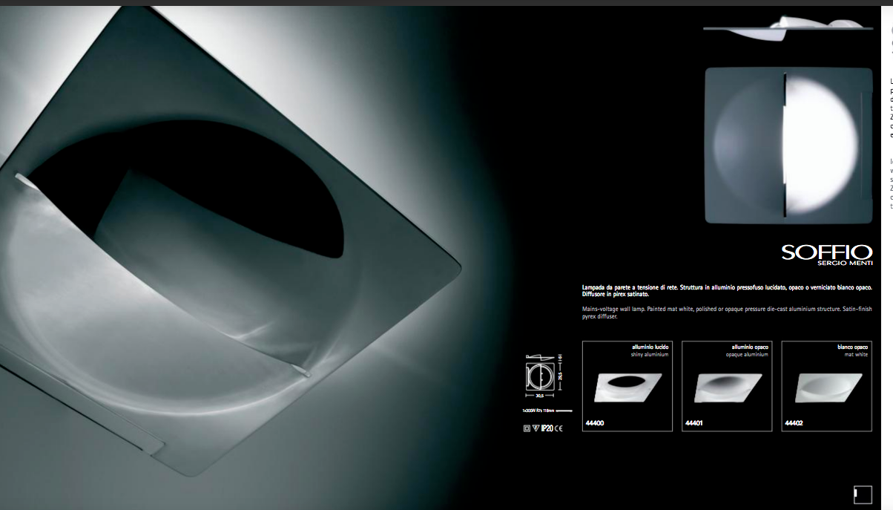The image size is (893, 510).
Task: Select the opaque aluminium lamp thumbnail
Action: pos(726,388)
